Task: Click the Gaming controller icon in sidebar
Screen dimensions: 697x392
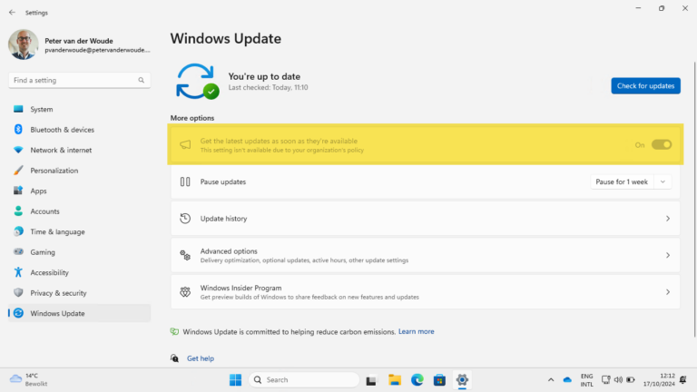Action: point(18,252)
